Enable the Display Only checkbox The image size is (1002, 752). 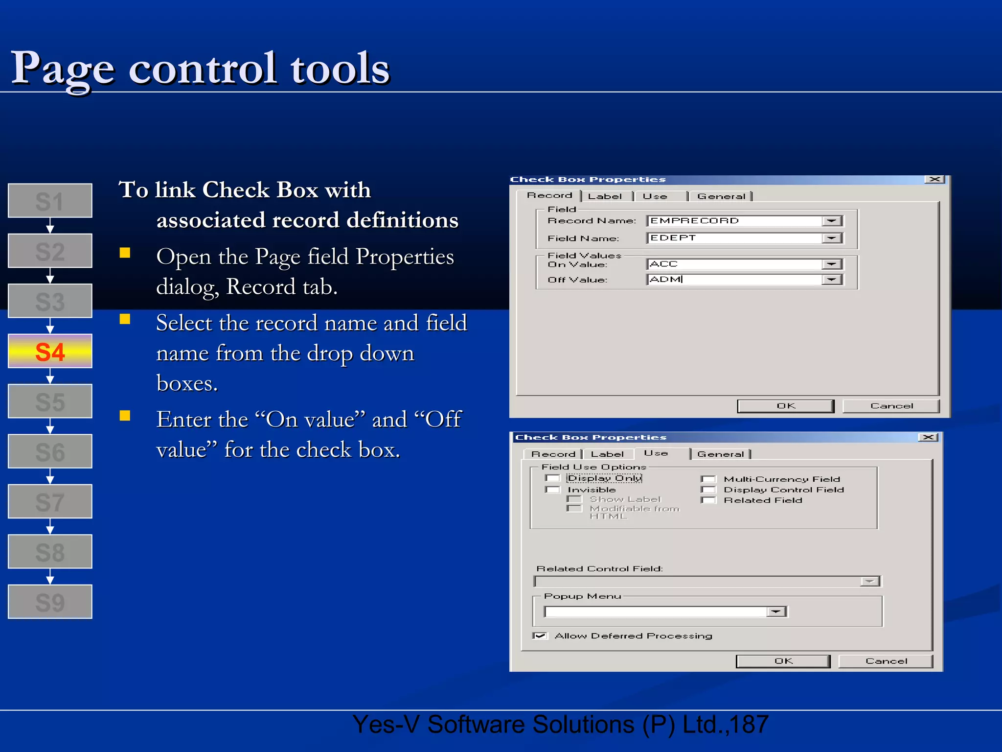[x=553, y=478]
